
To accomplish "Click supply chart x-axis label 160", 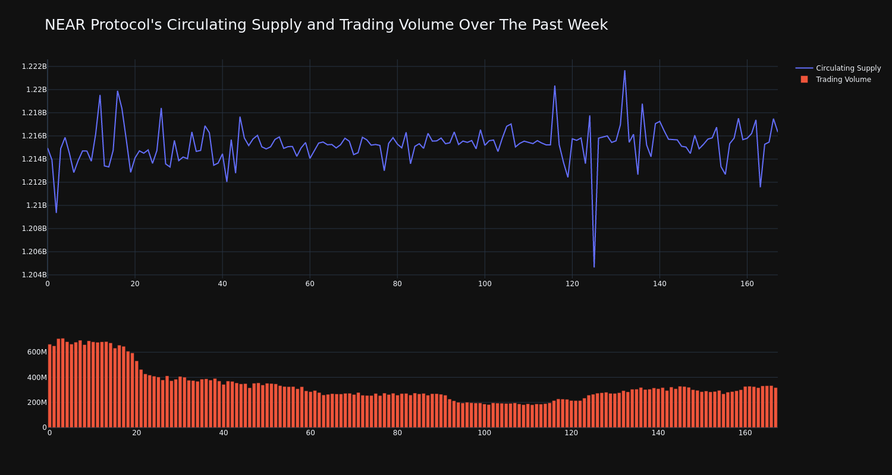I will (747, 284).
